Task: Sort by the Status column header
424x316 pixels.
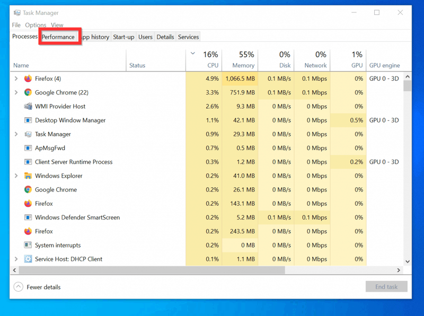Action: tap(156, 60)
